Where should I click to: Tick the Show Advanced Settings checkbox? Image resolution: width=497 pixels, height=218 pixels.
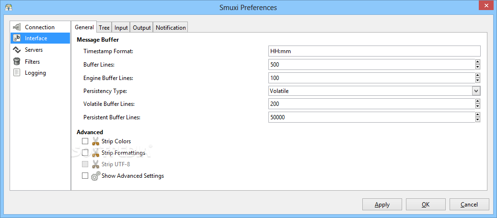[85, 175]
